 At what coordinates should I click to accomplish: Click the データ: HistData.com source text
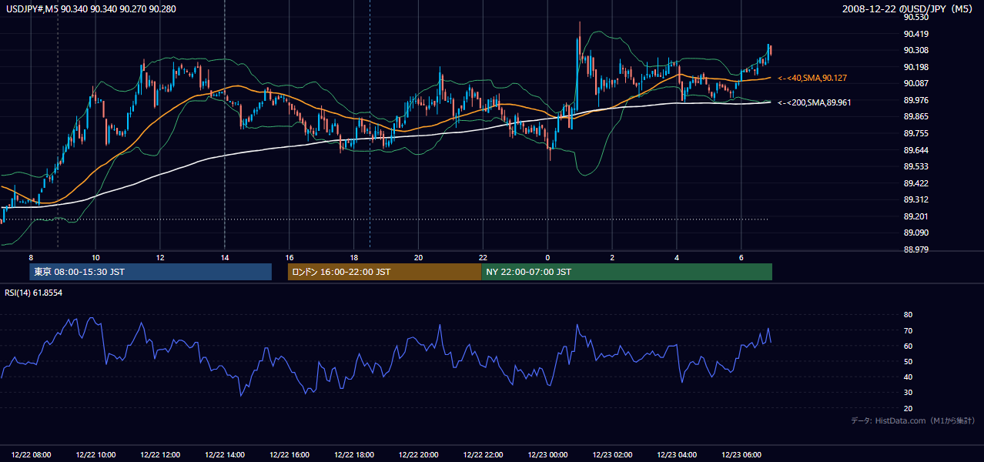point(912,420)
